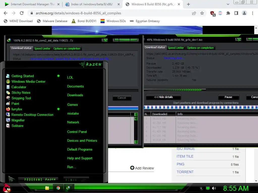
Task: Bookmark this page with the star icon
Action: click(202, 13)
